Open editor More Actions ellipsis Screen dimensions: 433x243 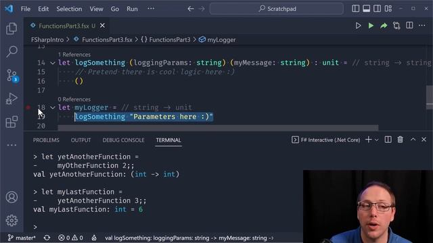(422, 26)
